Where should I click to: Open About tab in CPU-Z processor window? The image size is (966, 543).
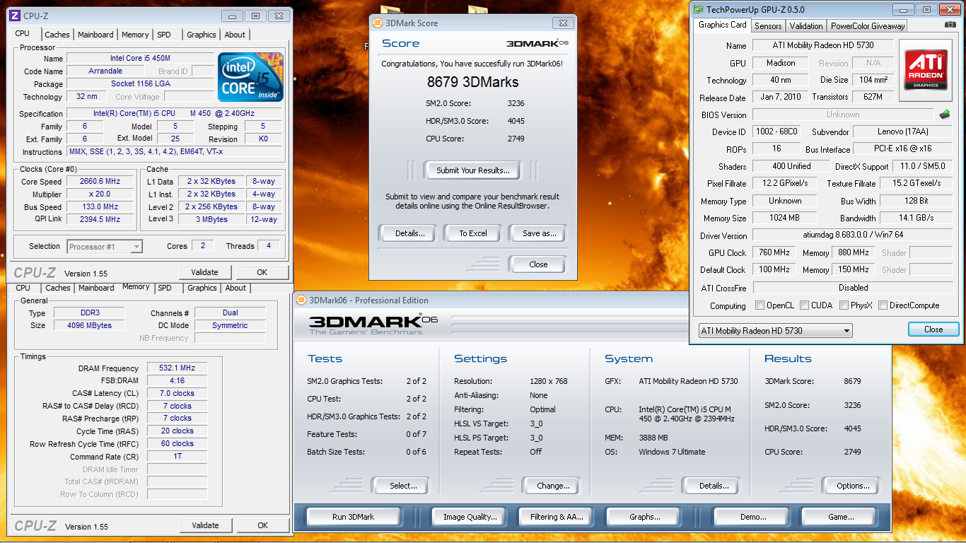[x=235, y=35]
